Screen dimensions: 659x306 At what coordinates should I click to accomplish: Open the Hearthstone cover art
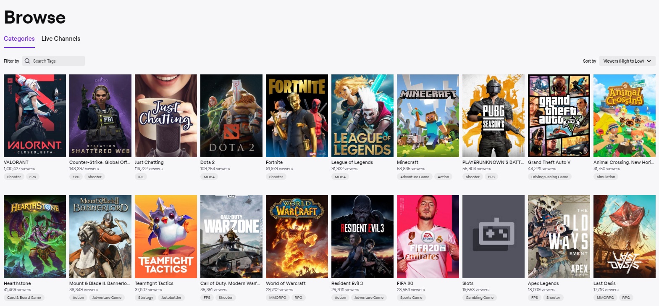(35, 237)
